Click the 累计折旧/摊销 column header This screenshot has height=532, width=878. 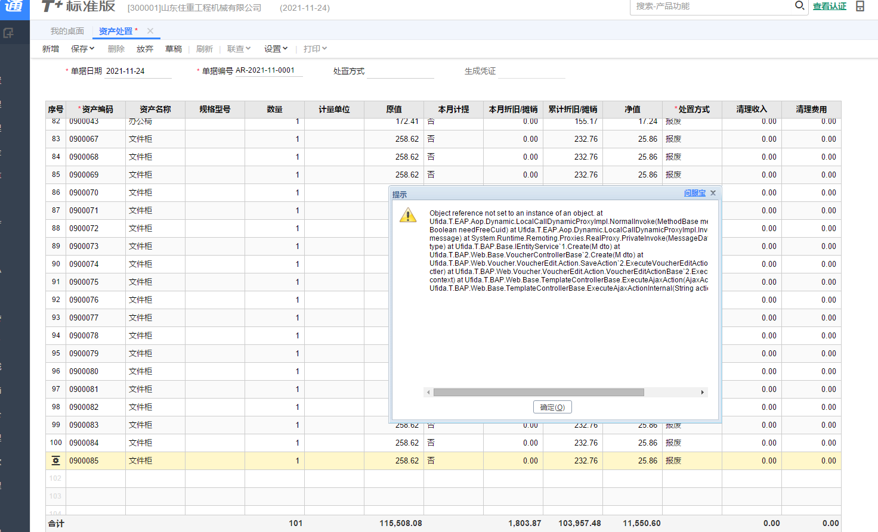[573, 109]
